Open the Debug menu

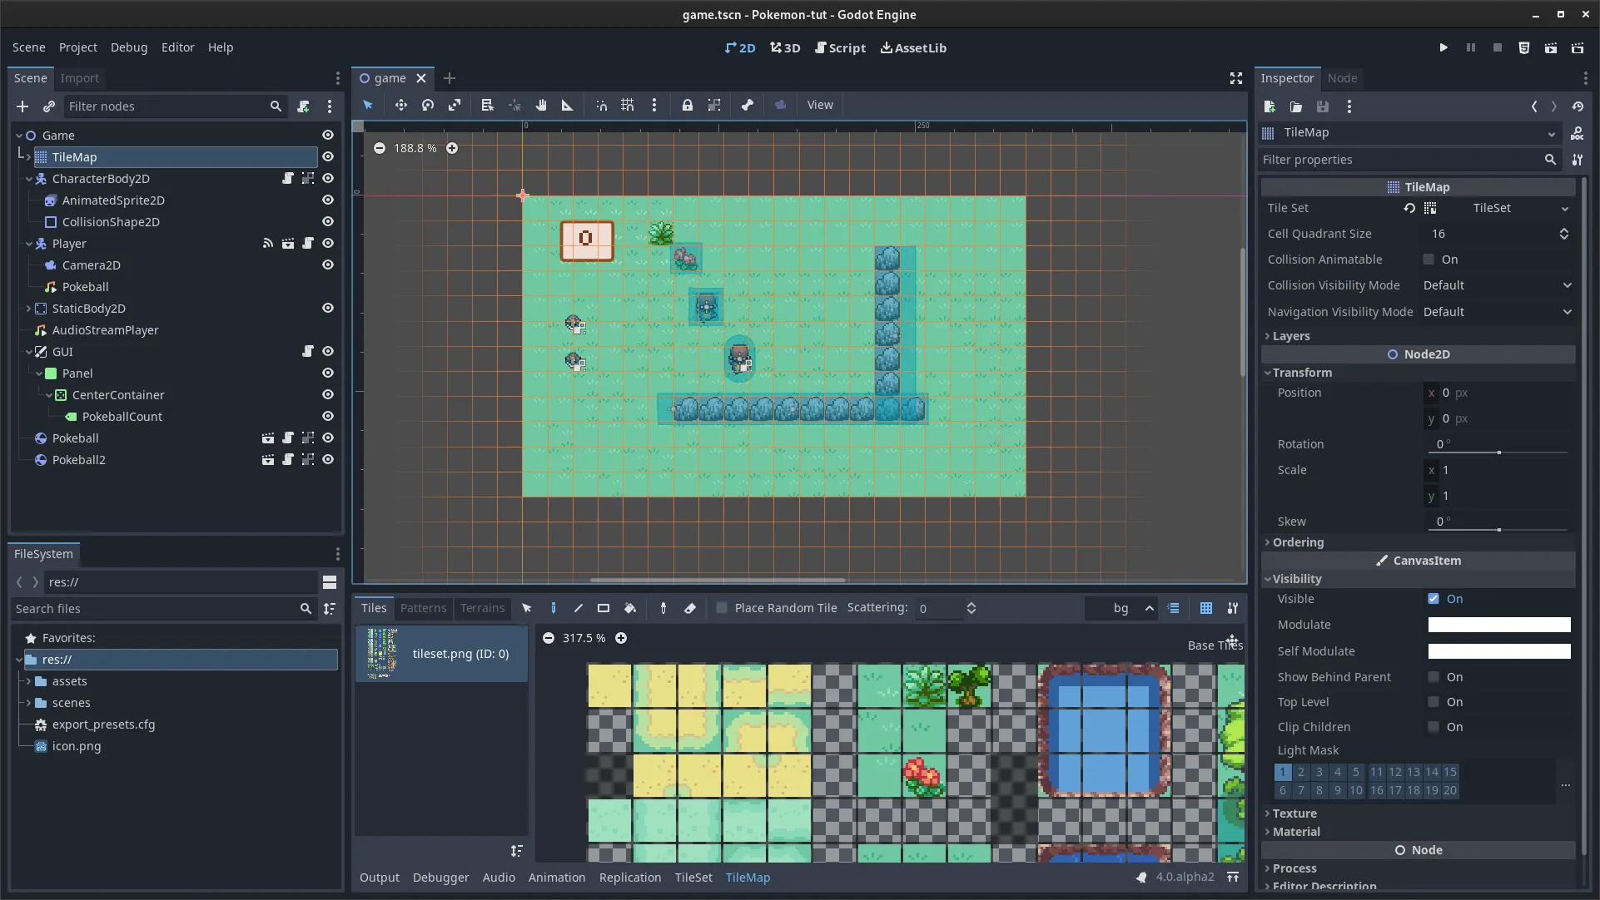(128, 47)
